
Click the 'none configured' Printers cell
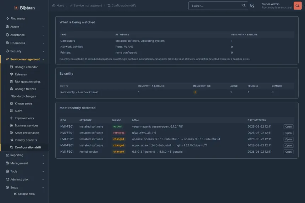click(x=126, y=52)
